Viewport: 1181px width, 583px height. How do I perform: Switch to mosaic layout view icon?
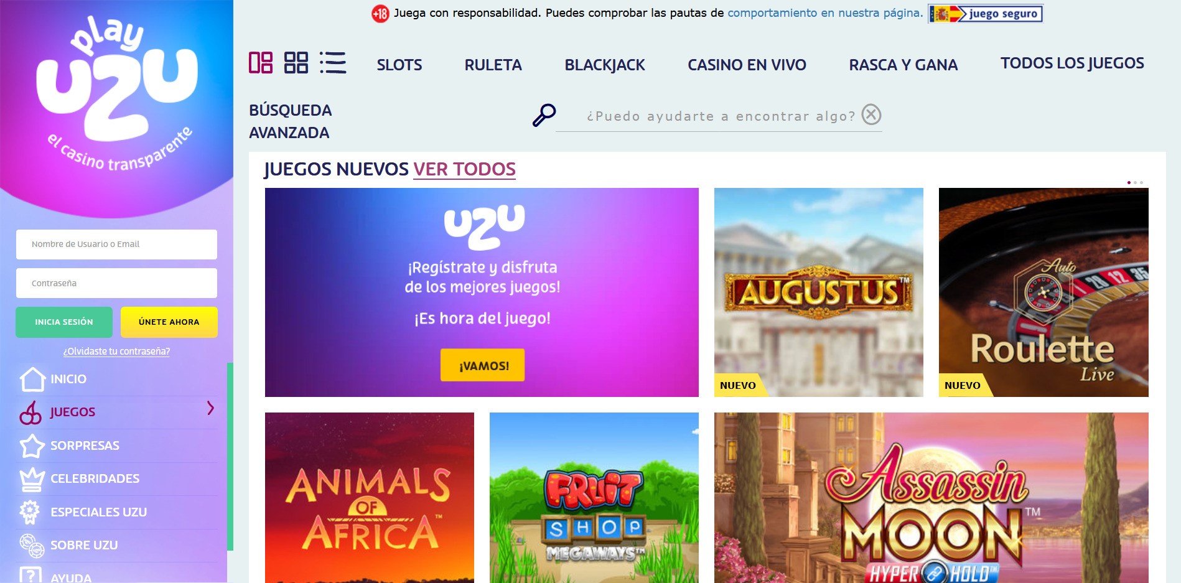point(261,63)
